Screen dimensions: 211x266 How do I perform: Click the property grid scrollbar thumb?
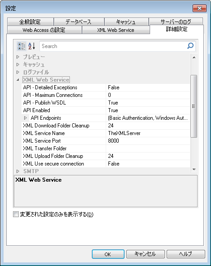point(194,106)
